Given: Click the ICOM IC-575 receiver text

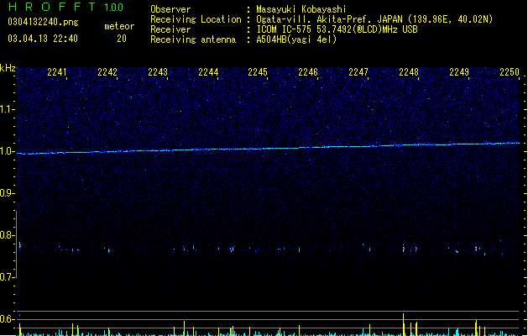Looking at the screenshot, I should pos(337,29).
